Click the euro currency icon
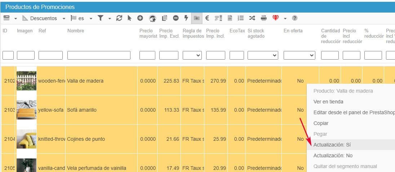Screen dimensions: 395x172 (207, 18)
